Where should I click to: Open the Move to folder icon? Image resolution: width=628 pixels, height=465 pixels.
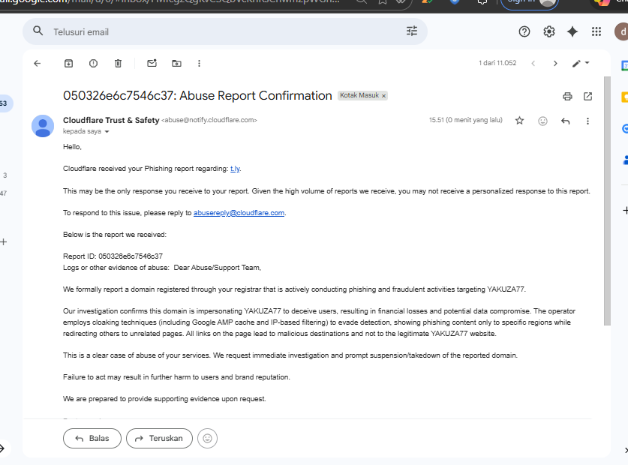176,63
